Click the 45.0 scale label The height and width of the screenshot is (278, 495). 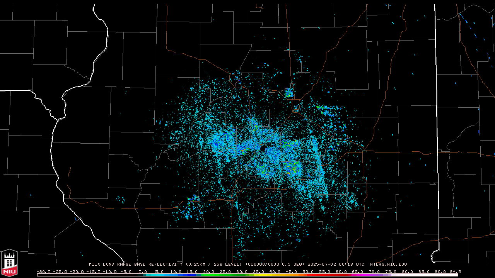tap(292, 271)
